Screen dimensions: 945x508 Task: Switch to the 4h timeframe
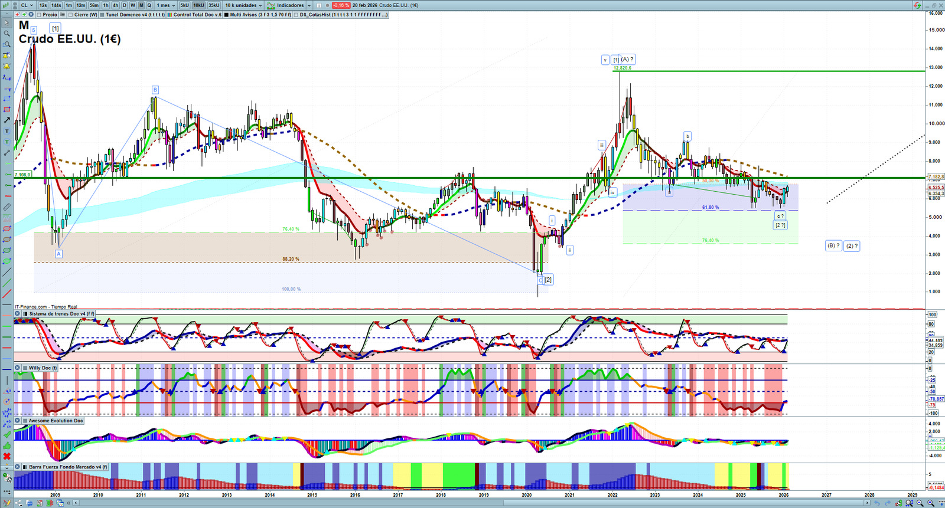pos(116,5)
